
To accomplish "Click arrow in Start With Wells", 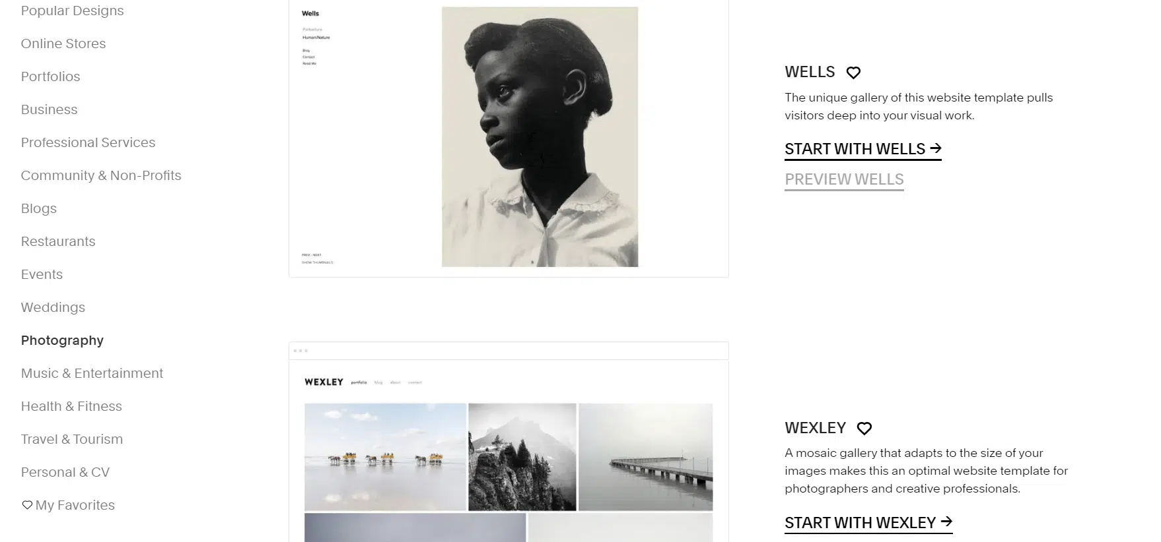I will click(x=935, y=148).
